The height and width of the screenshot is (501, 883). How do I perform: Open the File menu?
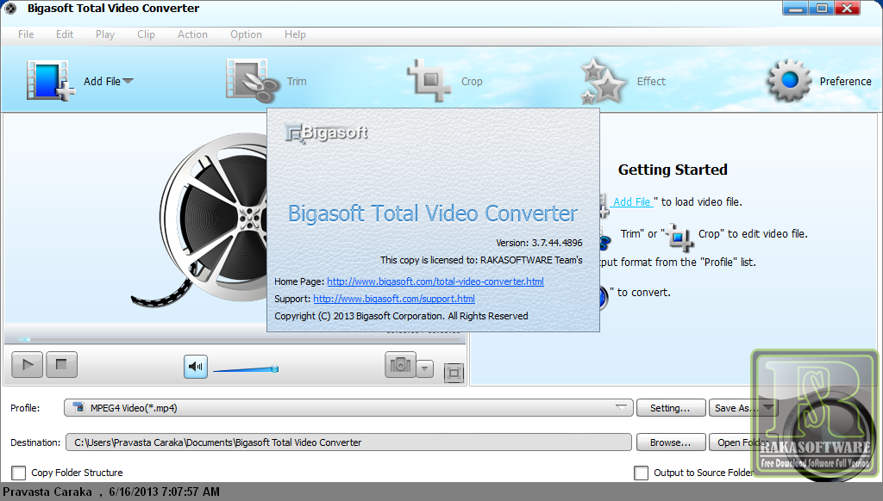[x=26, y=34]
